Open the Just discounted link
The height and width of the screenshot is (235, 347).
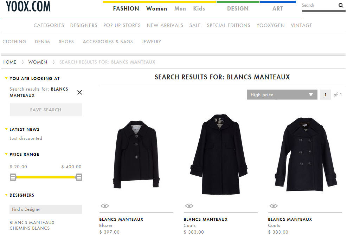pos(26,138)
